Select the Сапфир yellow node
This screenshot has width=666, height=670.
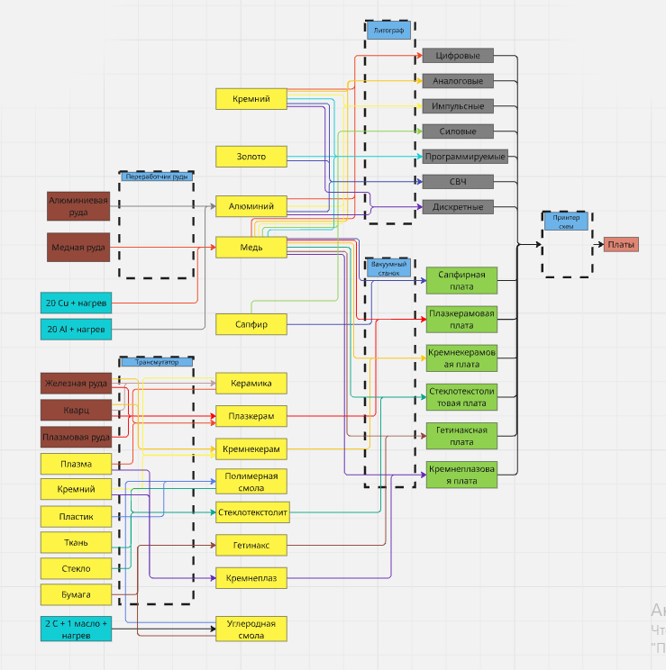click(x=251, y=323)
